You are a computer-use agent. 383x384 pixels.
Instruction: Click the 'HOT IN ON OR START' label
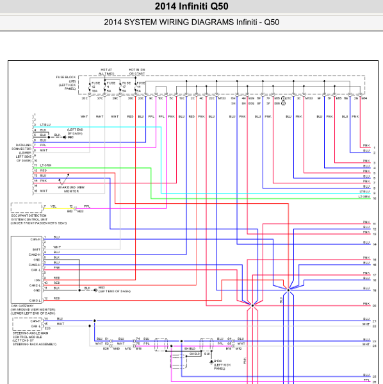point(137,72)
